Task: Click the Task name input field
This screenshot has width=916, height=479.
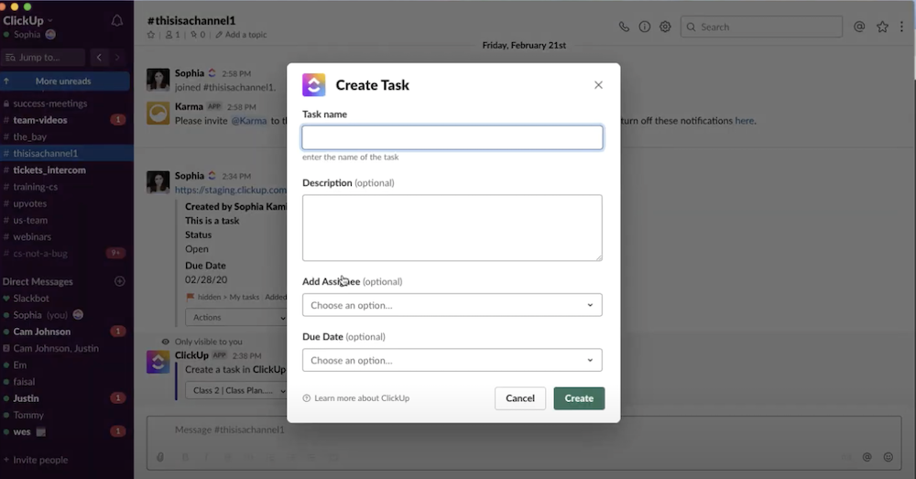Action: pos(453,138)
